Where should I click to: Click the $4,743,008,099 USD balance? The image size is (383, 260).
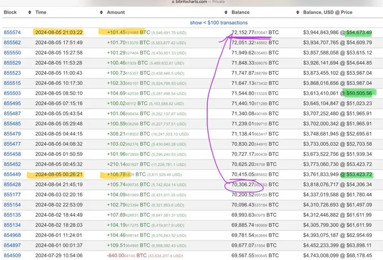coord(321,255)
